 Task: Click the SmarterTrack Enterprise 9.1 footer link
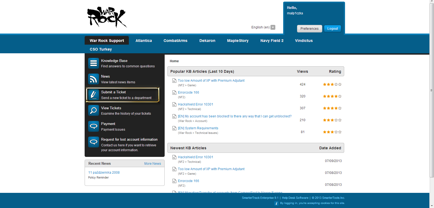click(x=260, y=198)
